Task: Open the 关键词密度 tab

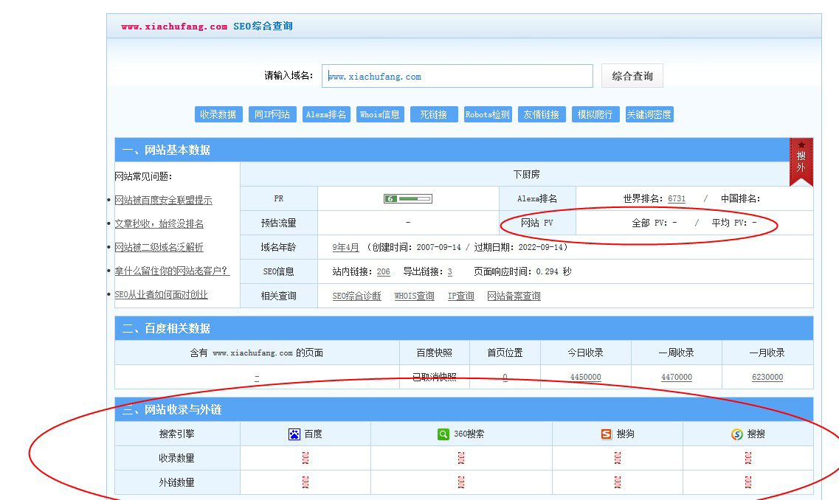Action: tap(649, 114)
